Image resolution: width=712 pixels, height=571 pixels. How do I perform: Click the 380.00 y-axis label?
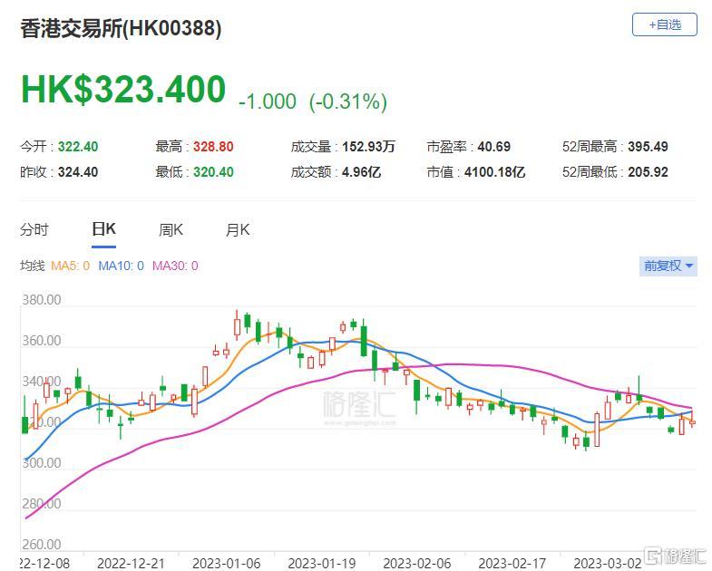click(x=42, y=300)
